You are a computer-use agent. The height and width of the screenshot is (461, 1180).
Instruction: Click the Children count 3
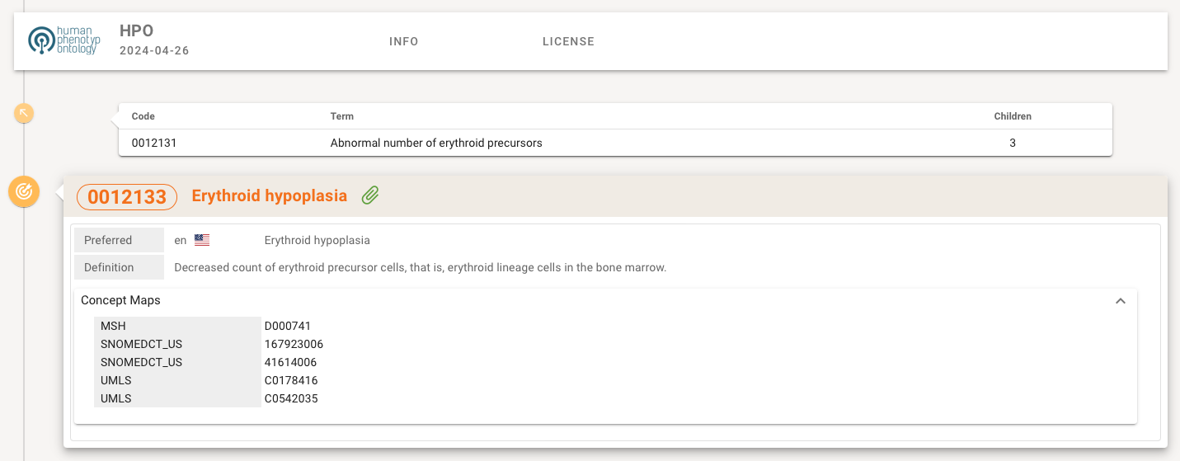tap(1013, 143)
